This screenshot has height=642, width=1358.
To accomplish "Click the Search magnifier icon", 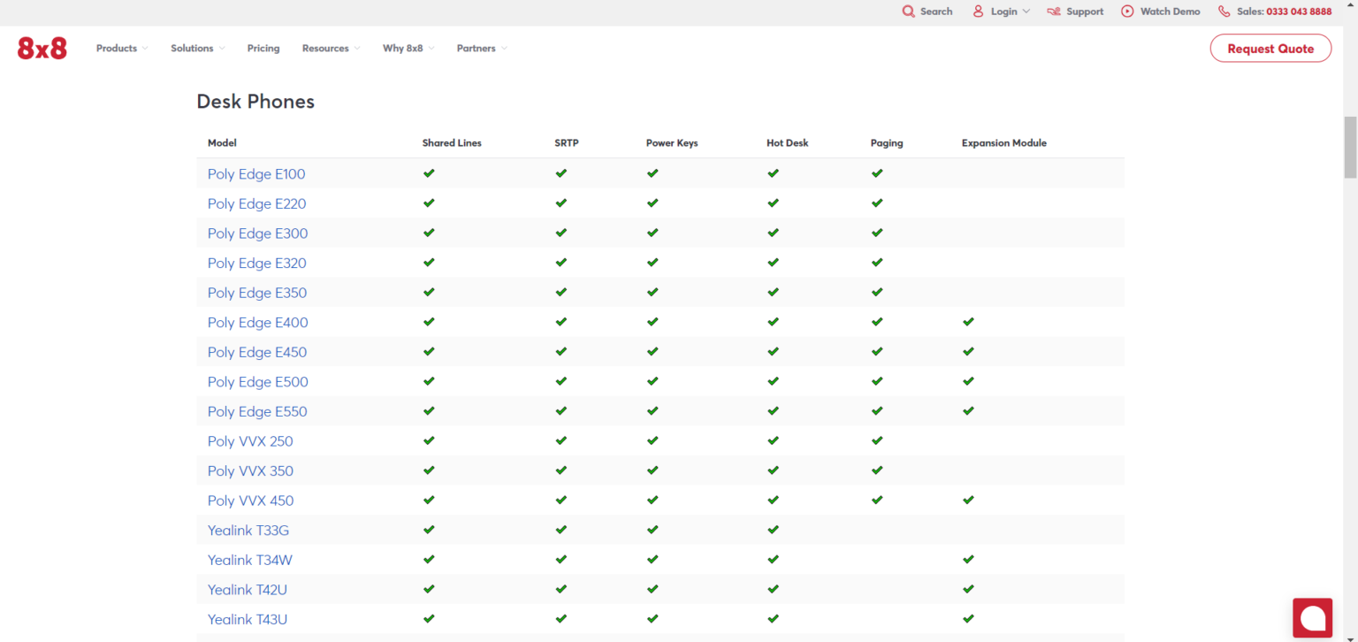I will tap(908, 11).
